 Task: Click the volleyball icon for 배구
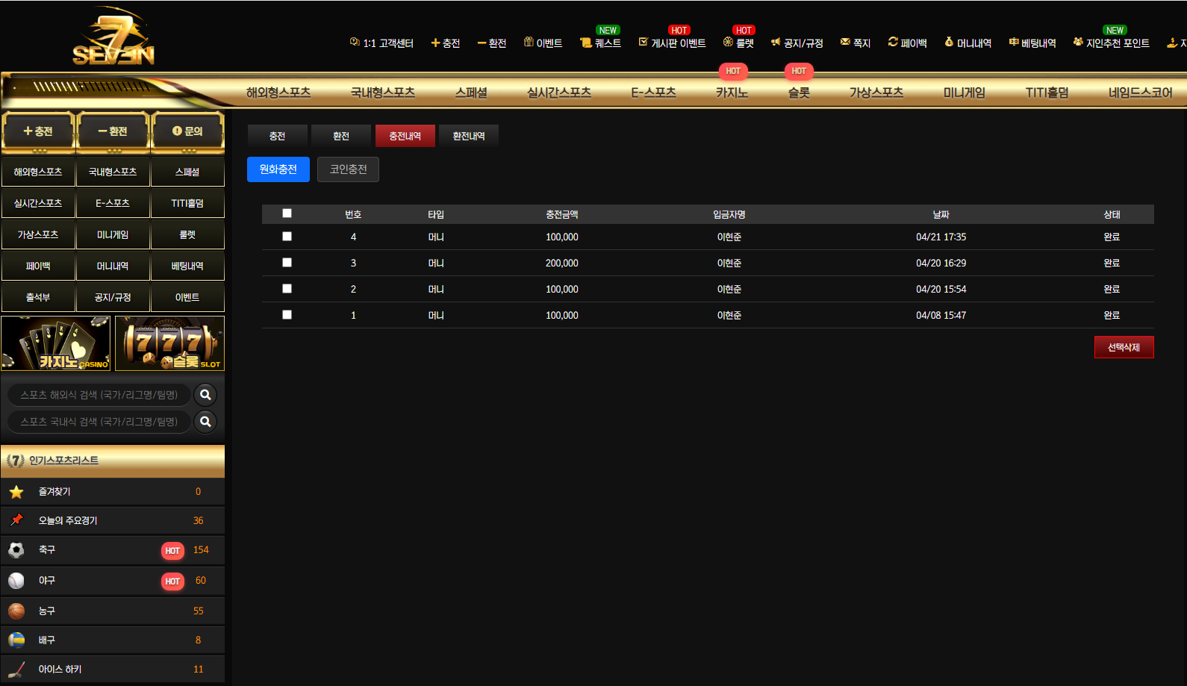(16, 640)
